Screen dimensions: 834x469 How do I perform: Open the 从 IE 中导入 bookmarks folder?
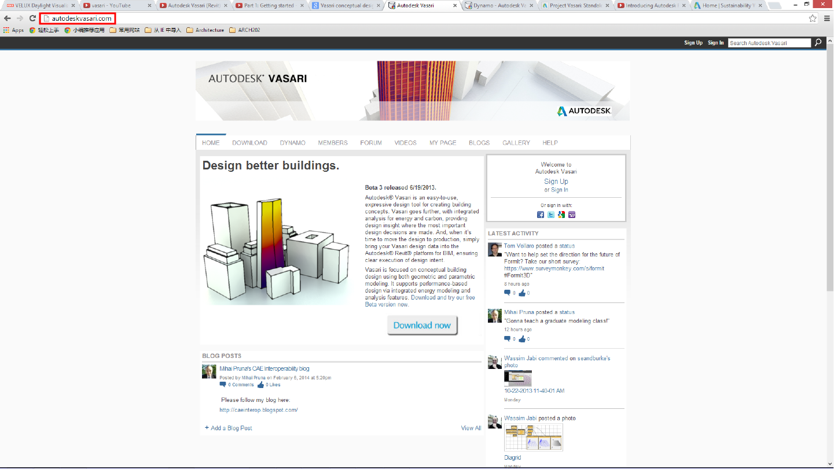(x=163, y=30)
